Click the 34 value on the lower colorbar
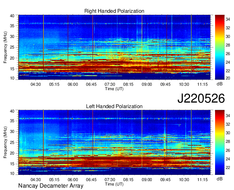This screenshot has height=190, width=234. coord(228,116)
